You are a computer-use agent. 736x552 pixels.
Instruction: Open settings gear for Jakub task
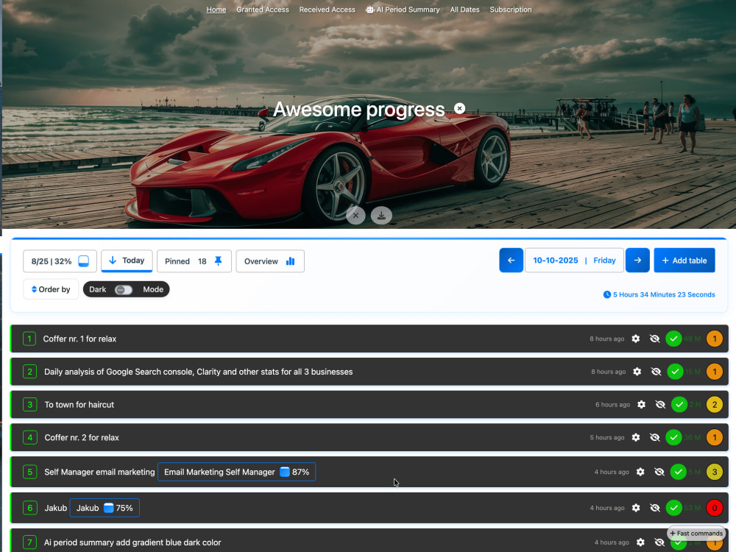coord(636,507)
